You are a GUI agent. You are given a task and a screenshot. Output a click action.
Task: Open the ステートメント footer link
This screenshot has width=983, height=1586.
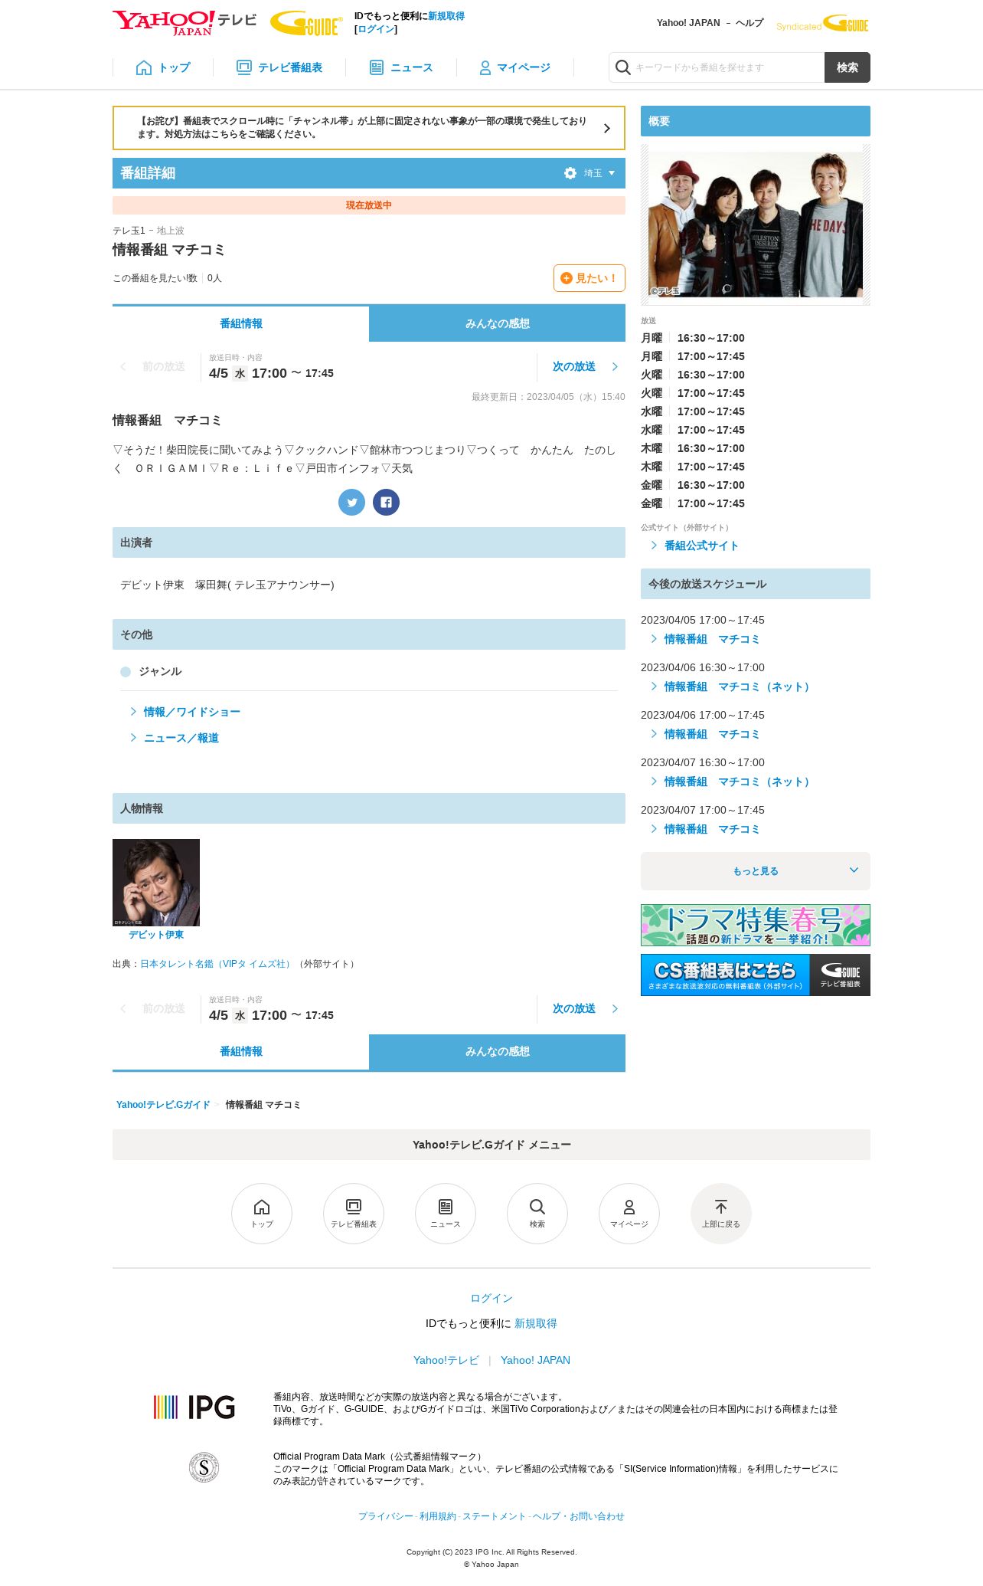[x=494, y=1516]
